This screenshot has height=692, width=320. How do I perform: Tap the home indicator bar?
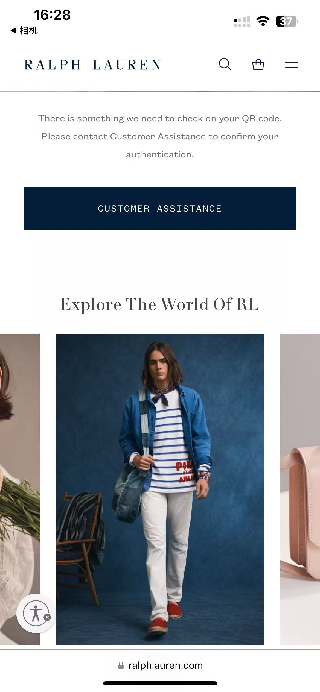(x=160, y=683)
